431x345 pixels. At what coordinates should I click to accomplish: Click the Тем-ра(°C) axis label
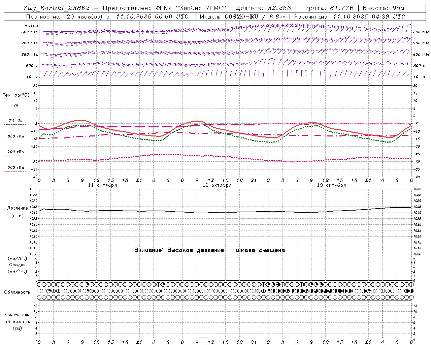[x=16, y=95]
